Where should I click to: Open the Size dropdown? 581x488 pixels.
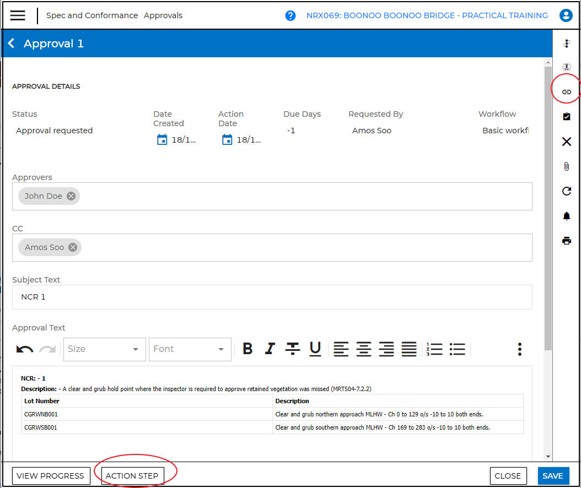(104, 349)
